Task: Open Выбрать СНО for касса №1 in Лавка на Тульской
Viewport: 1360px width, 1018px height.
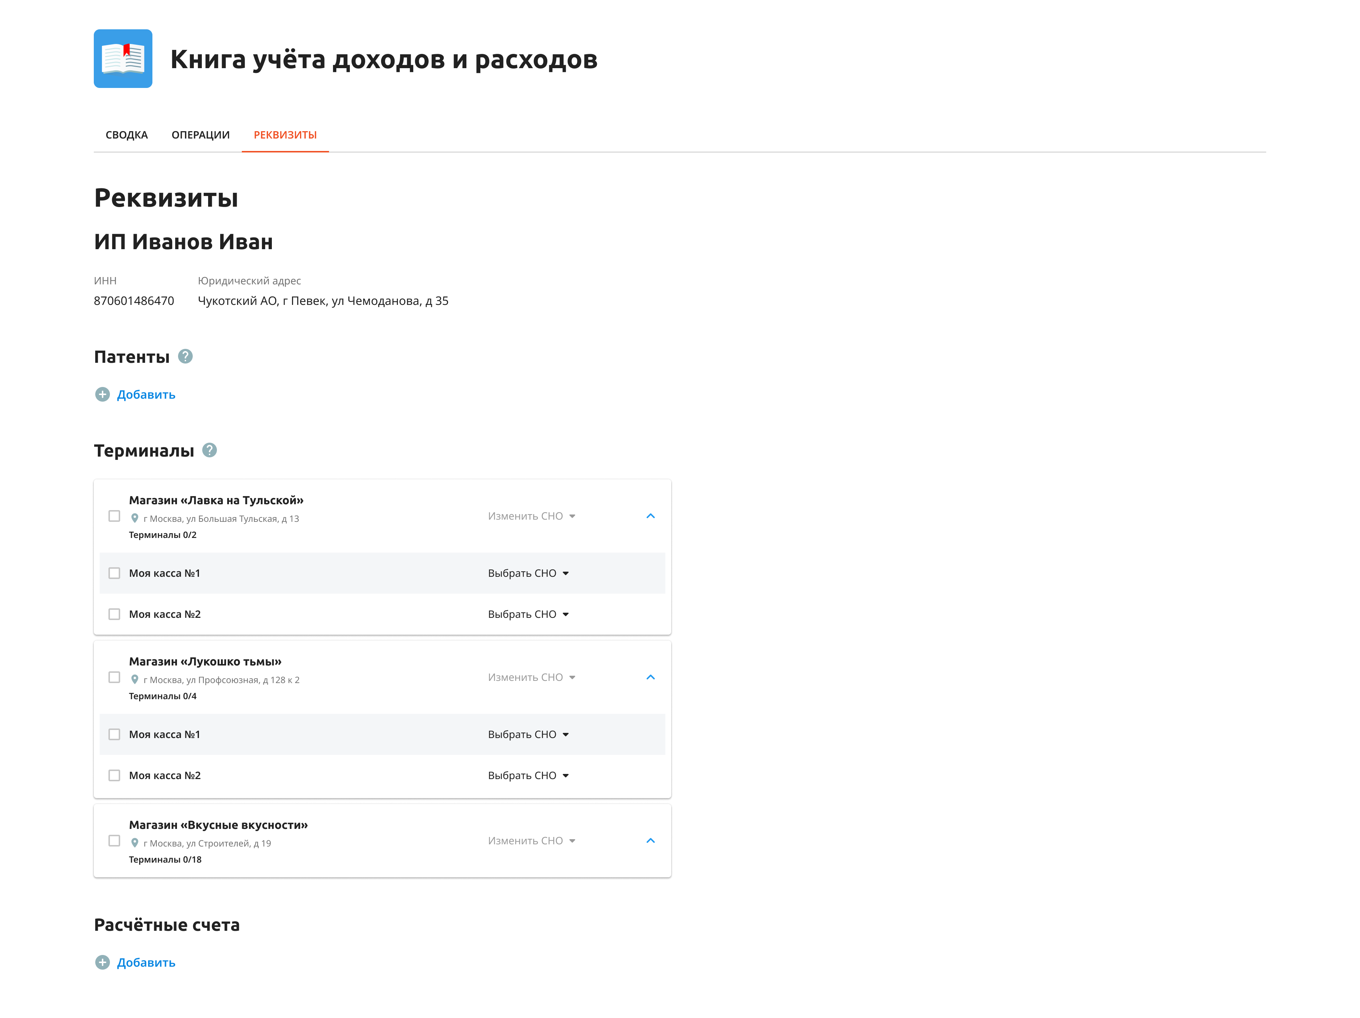Action: coord(529,573)
